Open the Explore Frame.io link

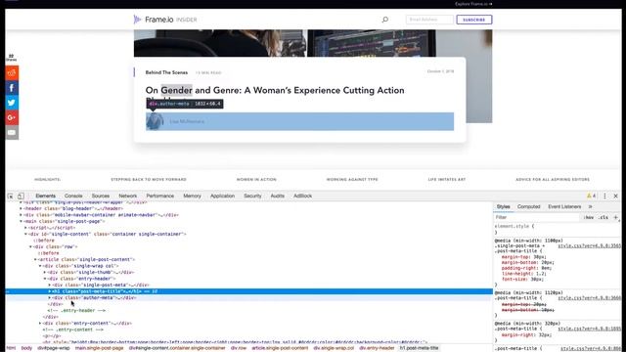click(x=473, y=4)
